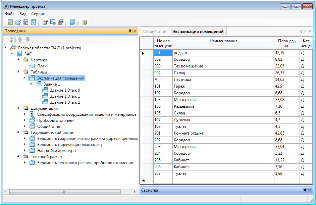Image resolution: width=316 pixels, height=205 pixels.
Task: Click the save floppy disk icon
Action: tap(34, 22)
